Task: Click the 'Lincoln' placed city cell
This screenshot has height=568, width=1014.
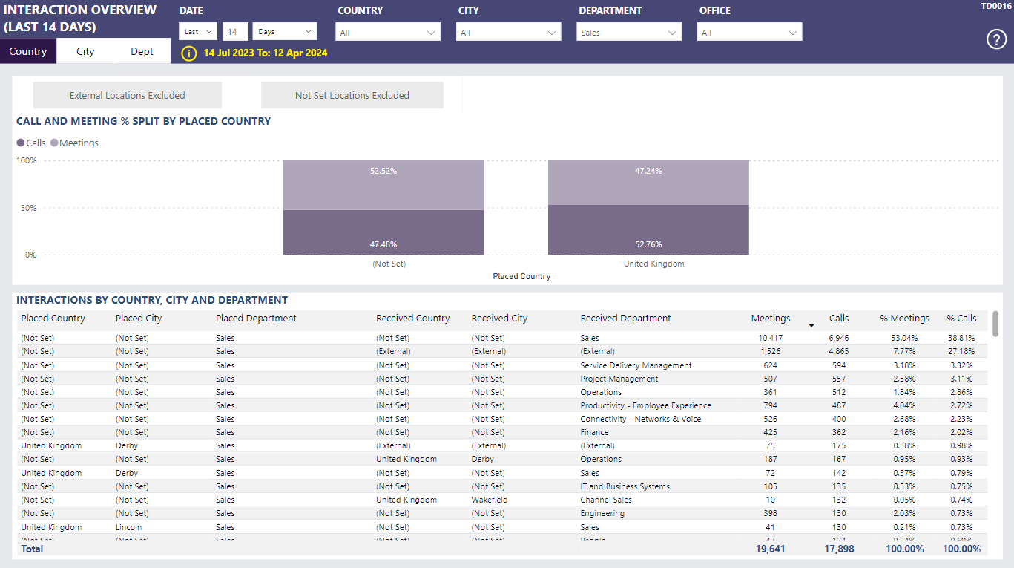Action: [x=128, y=527]
